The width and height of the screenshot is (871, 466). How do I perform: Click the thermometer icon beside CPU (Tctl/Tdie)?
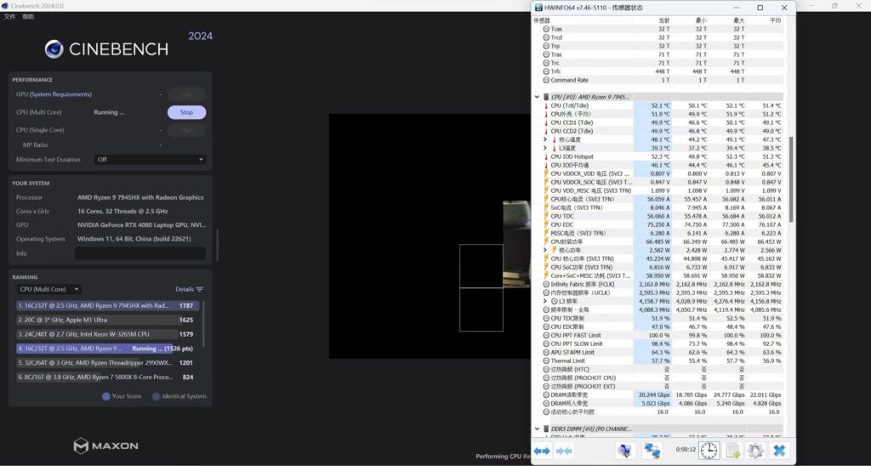tap(546, 105)
